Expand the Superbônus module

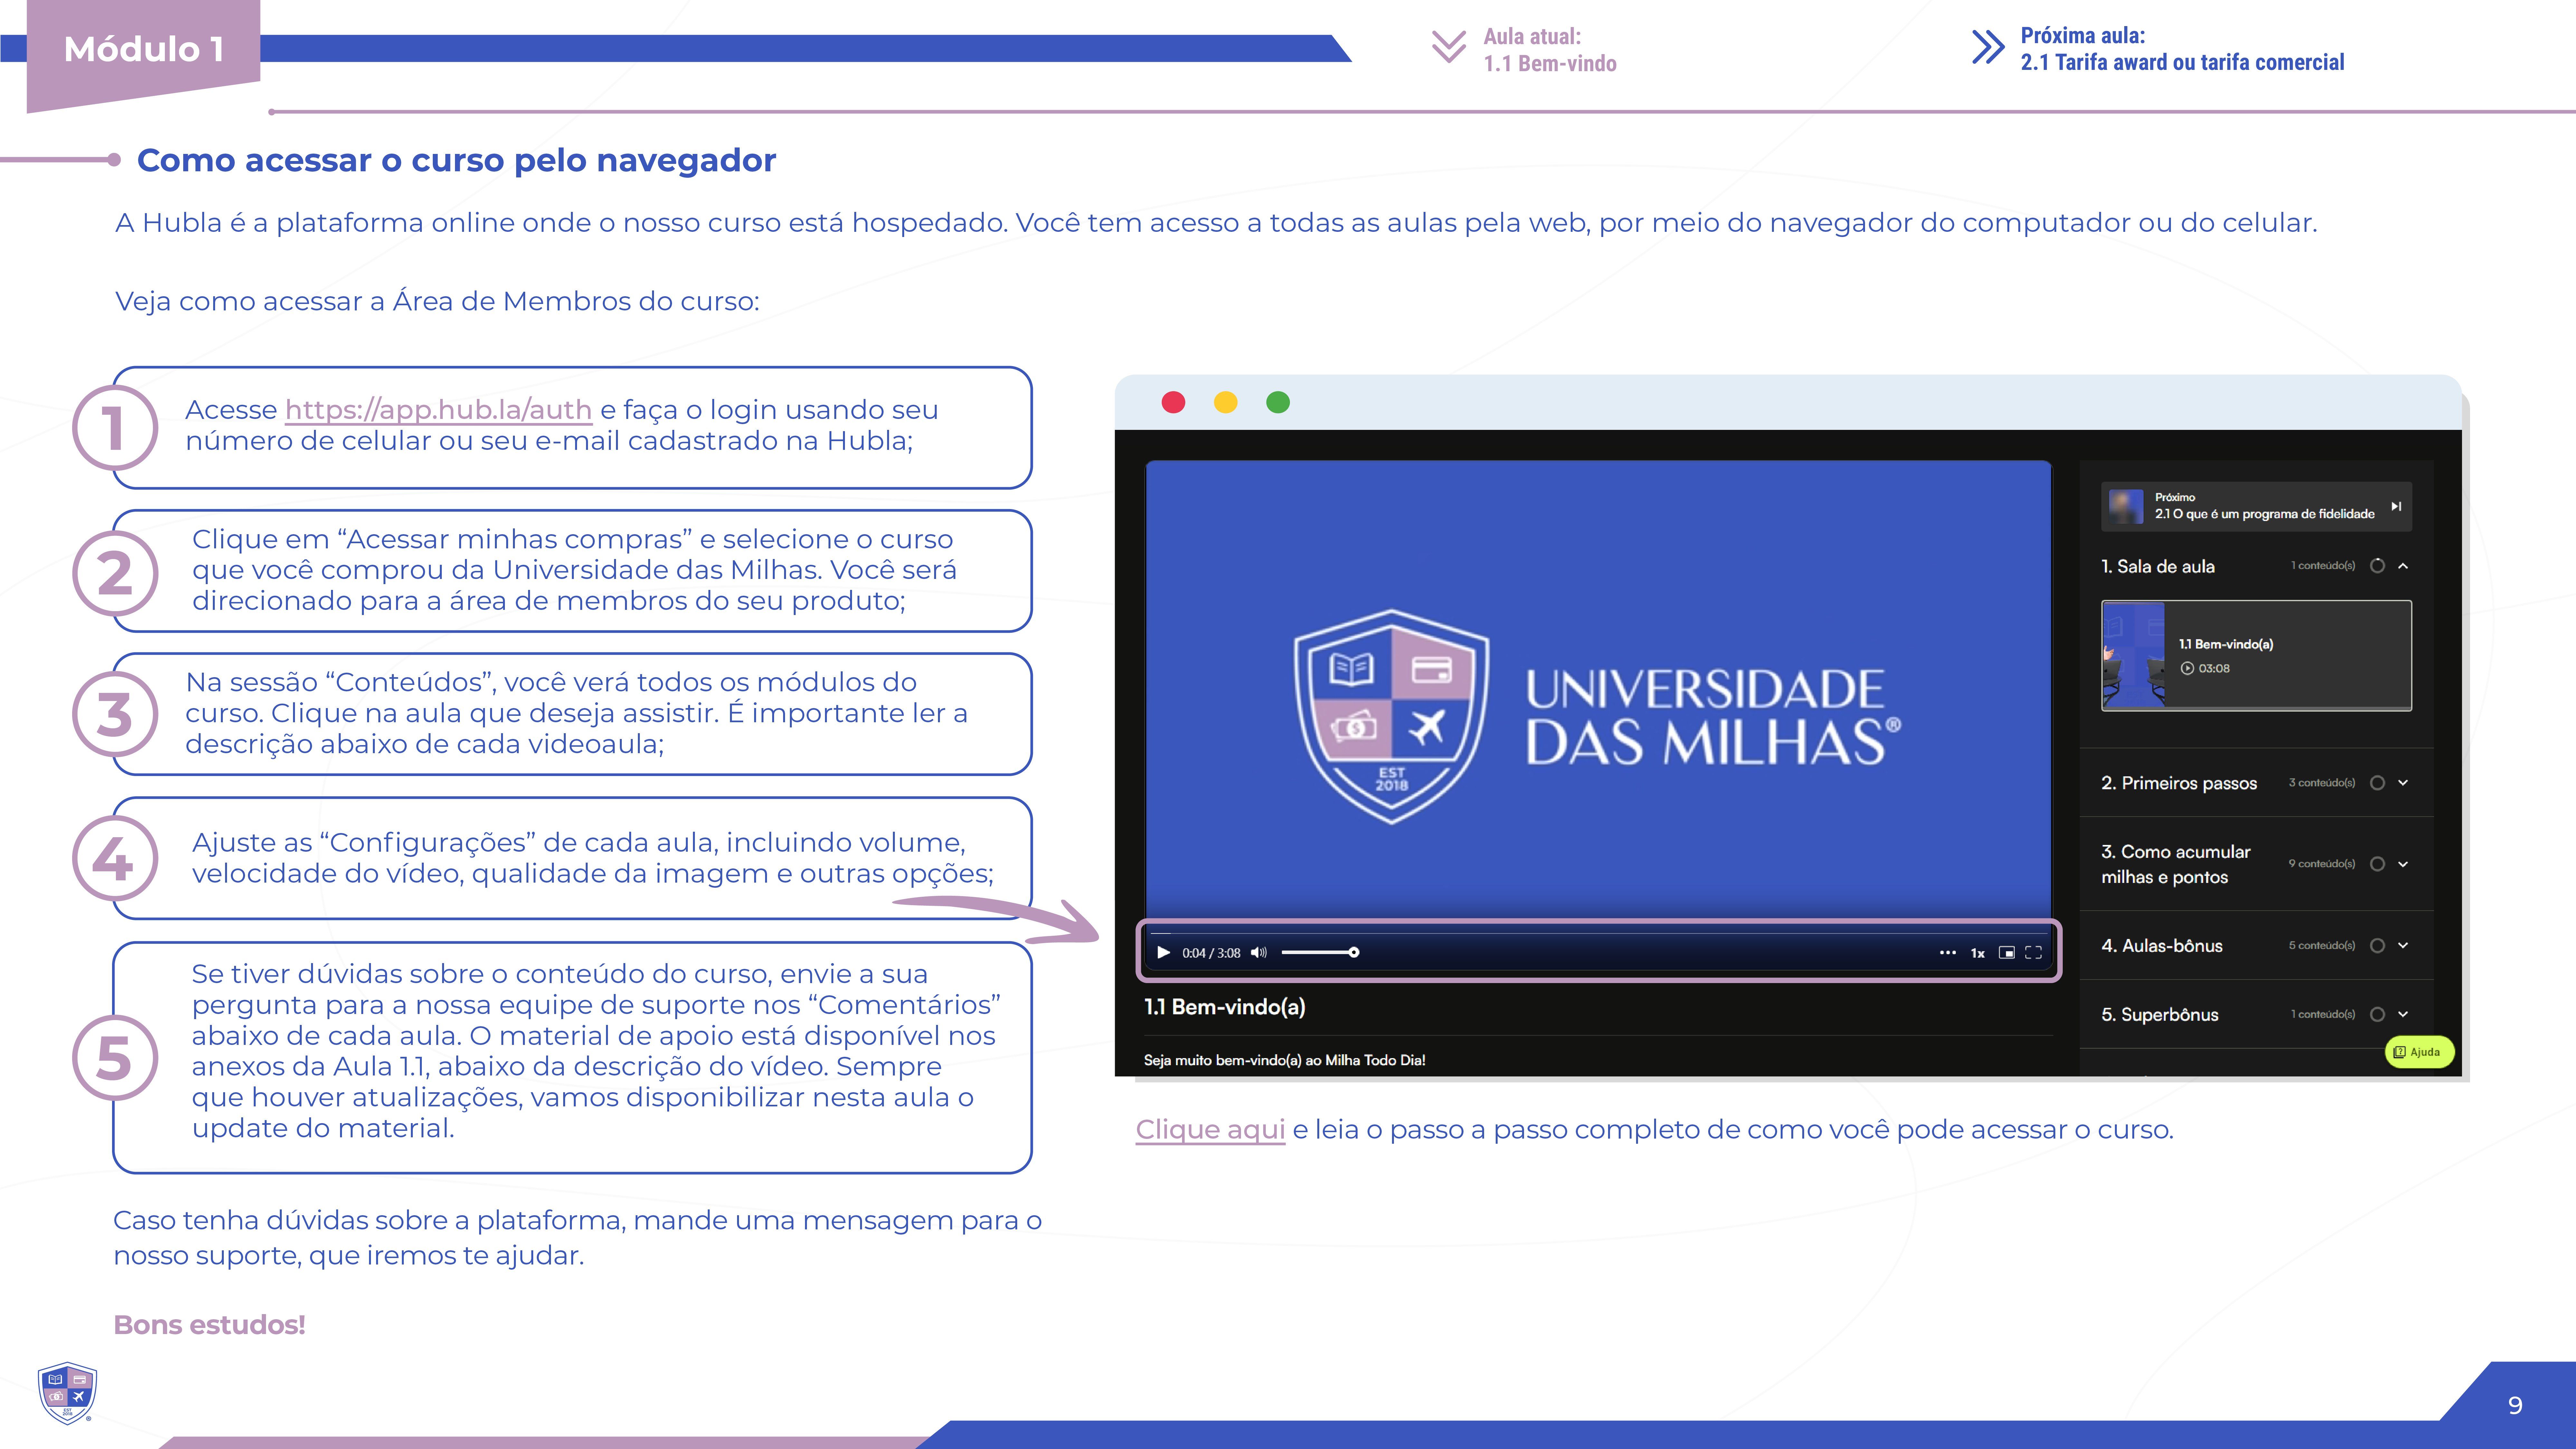point(2403,1014)
